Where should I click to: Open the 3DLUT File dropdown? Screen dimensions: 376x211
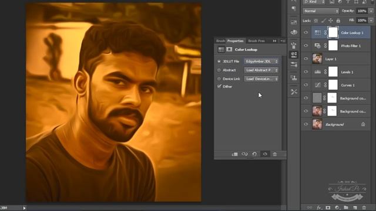pyautogui.click(x=261, y=62)
